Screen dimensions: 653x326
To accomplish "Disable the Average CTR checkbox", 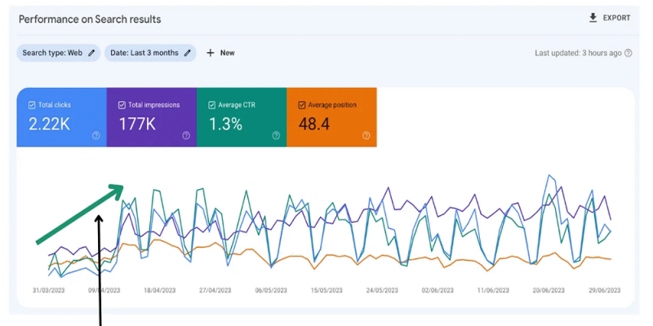I will pos(211,105).
